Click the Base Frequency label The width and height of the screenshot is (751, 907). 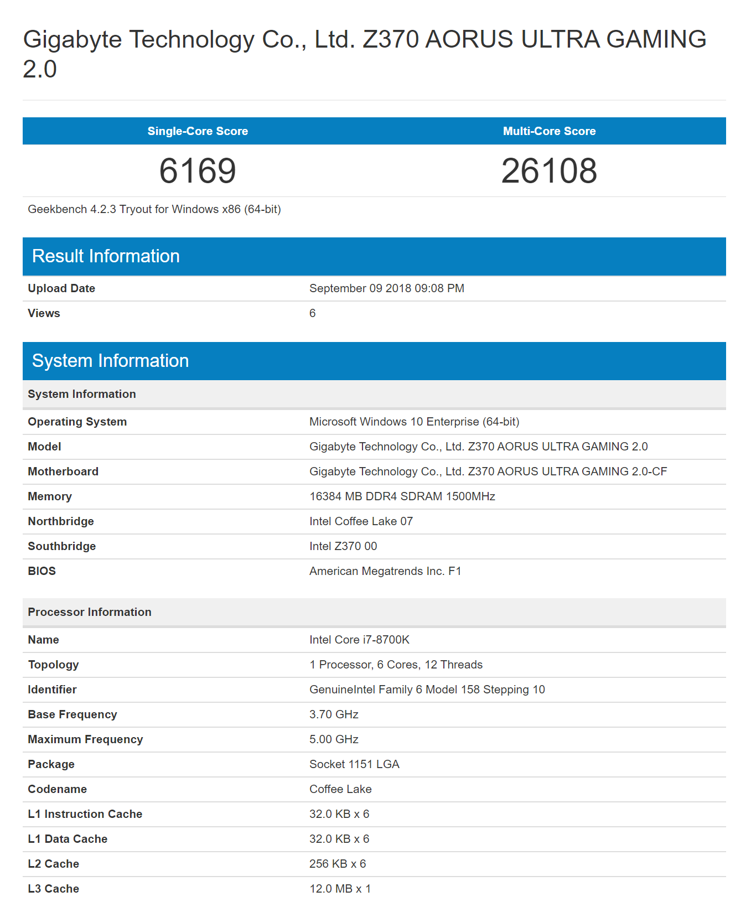[72, 714]
